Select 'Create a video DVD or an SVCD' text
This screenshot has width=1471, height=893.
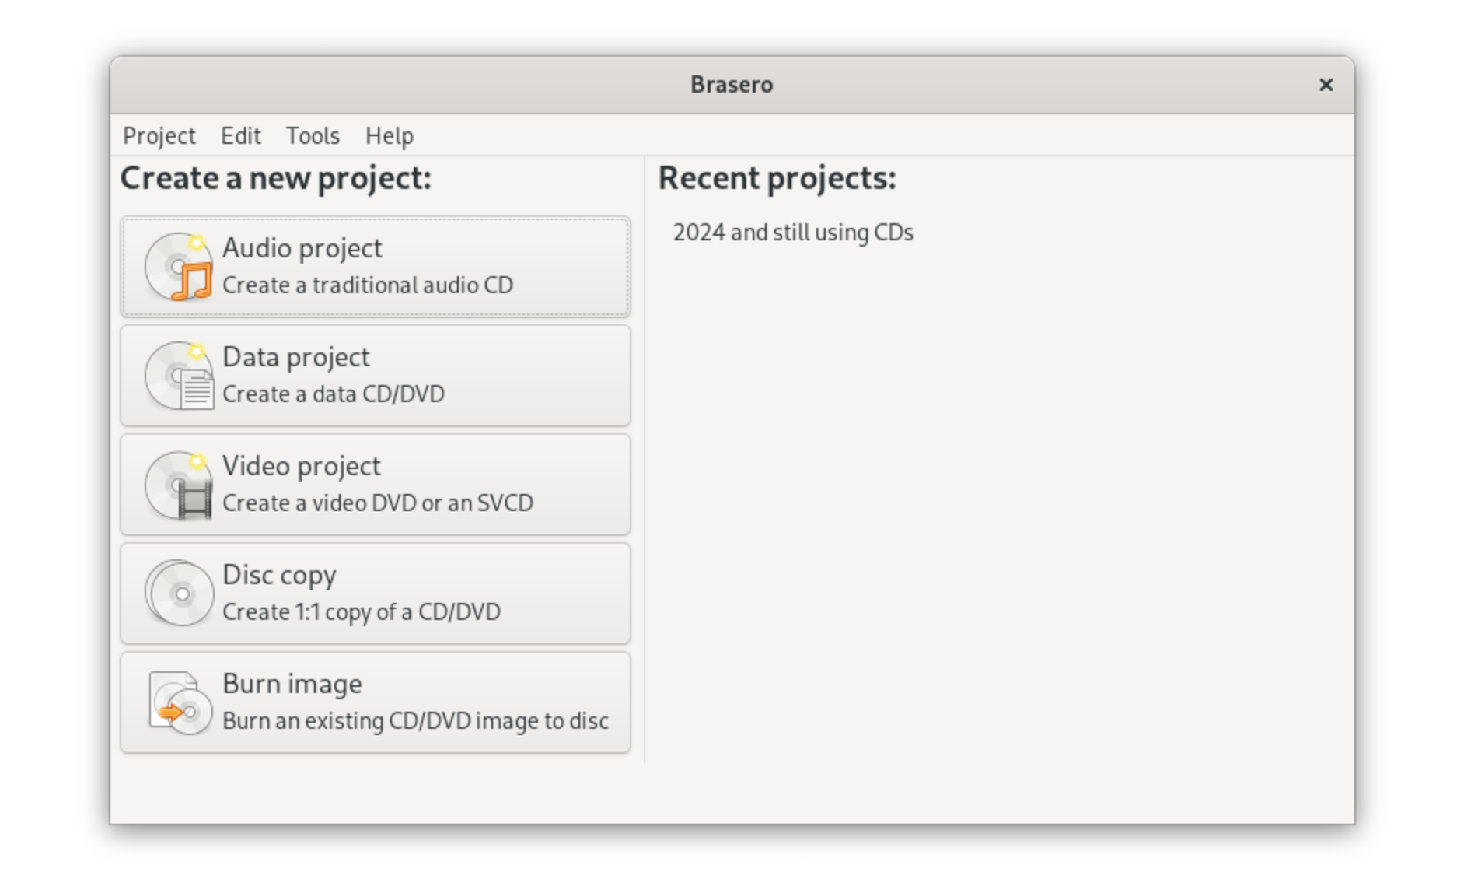click(378, 503)
